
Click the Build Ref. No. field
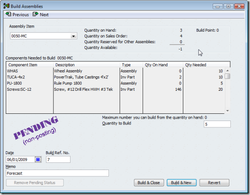(x=58, y=159)
